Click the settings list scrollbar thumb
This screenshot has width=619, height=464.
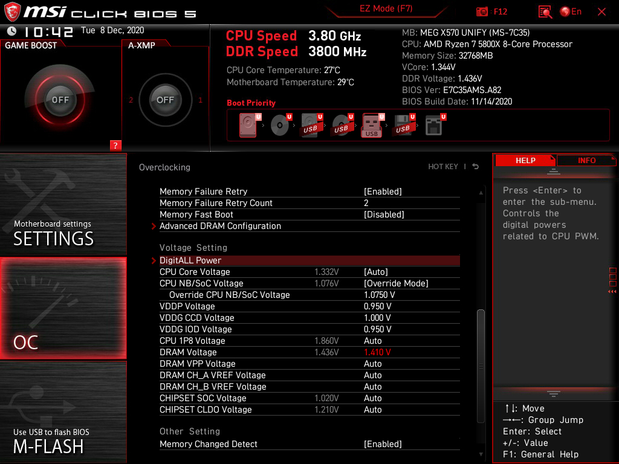coord(481,366)
